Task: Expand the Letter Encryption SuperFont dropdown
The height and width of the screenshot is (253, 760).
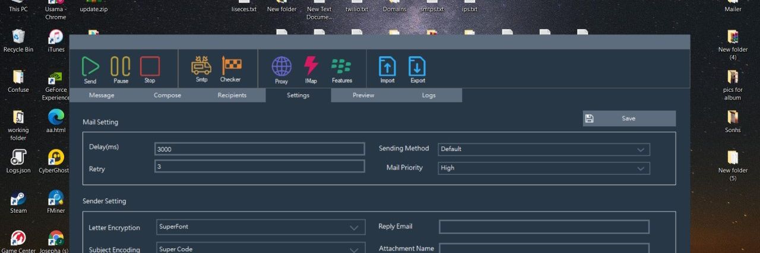Action: click(261, 227)
